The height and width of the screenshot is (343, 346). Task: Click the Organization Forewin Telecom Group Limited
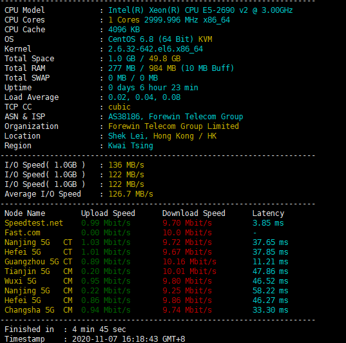[173, 126]
